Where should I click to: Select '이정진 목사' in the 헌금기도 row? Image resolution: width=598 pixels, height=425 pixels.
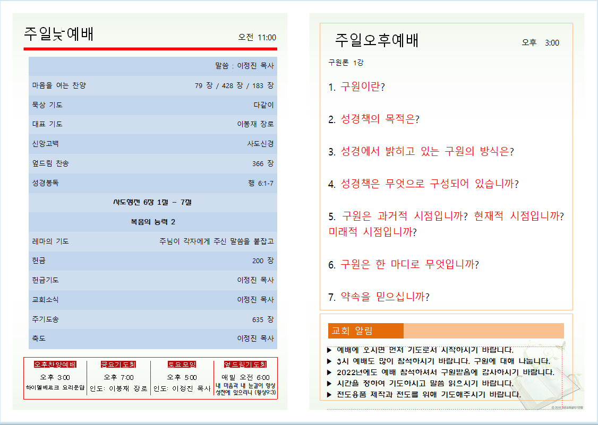point(255,280)
